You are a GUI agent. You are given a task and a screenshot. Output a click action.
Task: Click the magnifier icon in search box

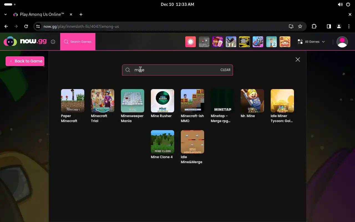128,70
